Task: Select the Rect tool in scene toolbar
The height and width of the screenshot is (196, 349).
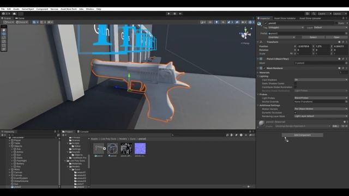Action: tap(4, 45)
